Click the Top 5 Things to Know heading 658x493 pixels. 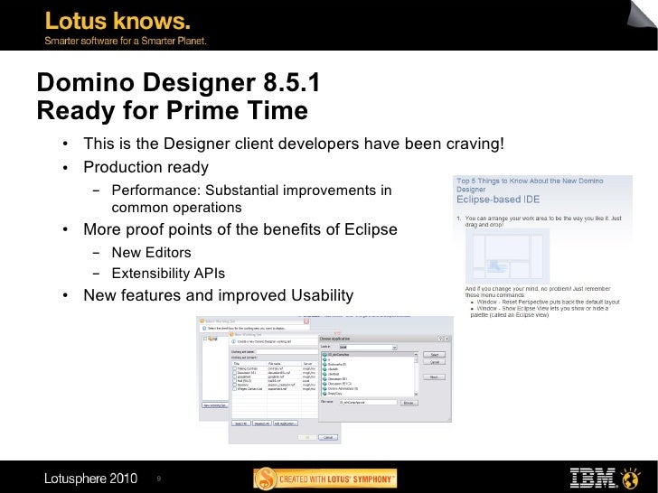[530, 185]
